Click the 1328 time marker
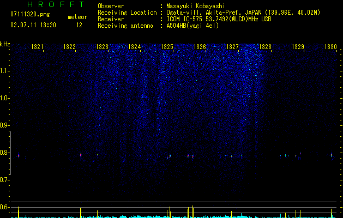Screen dimensions: 343x218 point(265,47)
